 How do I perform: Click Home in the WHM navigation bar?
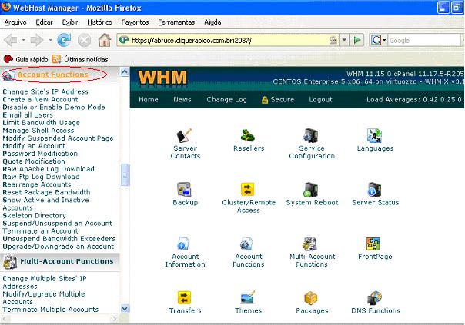coord(149,99)
